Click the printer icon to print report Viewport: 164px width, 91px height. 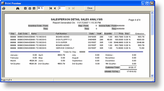(x=4, y=8)
